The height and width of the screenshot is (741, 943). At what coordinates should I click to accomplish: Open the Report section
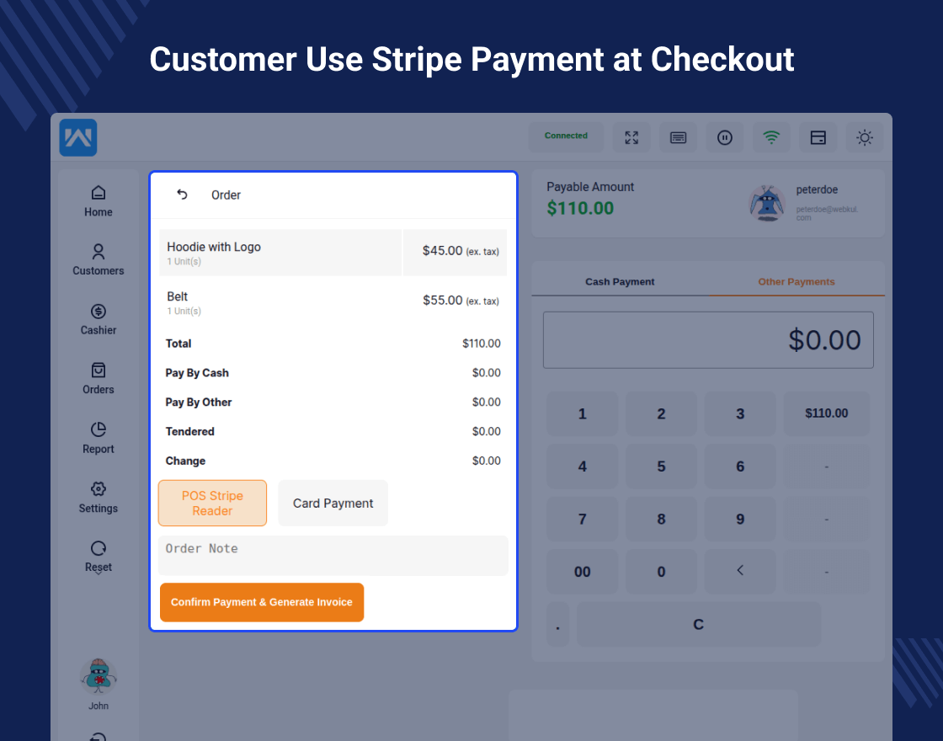coord(99,439)
